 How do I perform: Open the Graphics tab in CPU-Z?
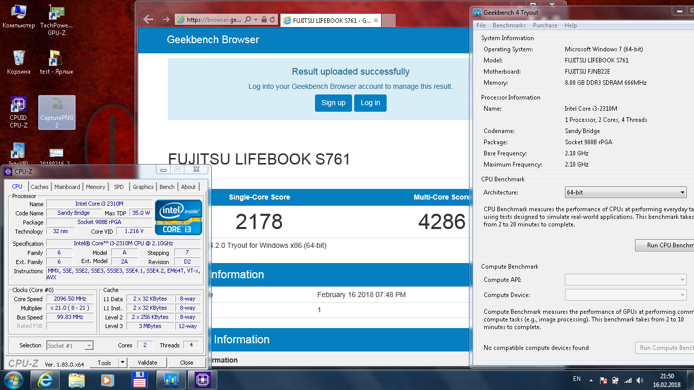(143, 187)
